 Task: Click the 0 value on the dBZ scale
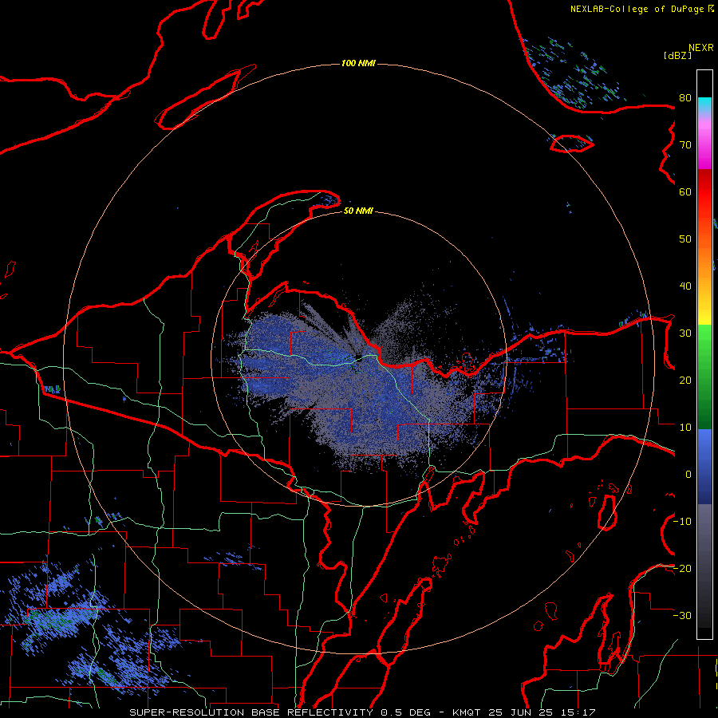688,475
